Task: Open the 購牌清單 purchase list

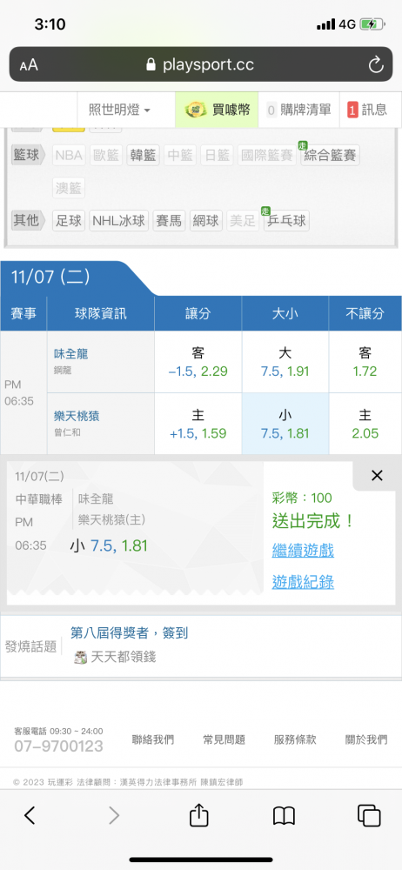Action: [x=298, y=110]
